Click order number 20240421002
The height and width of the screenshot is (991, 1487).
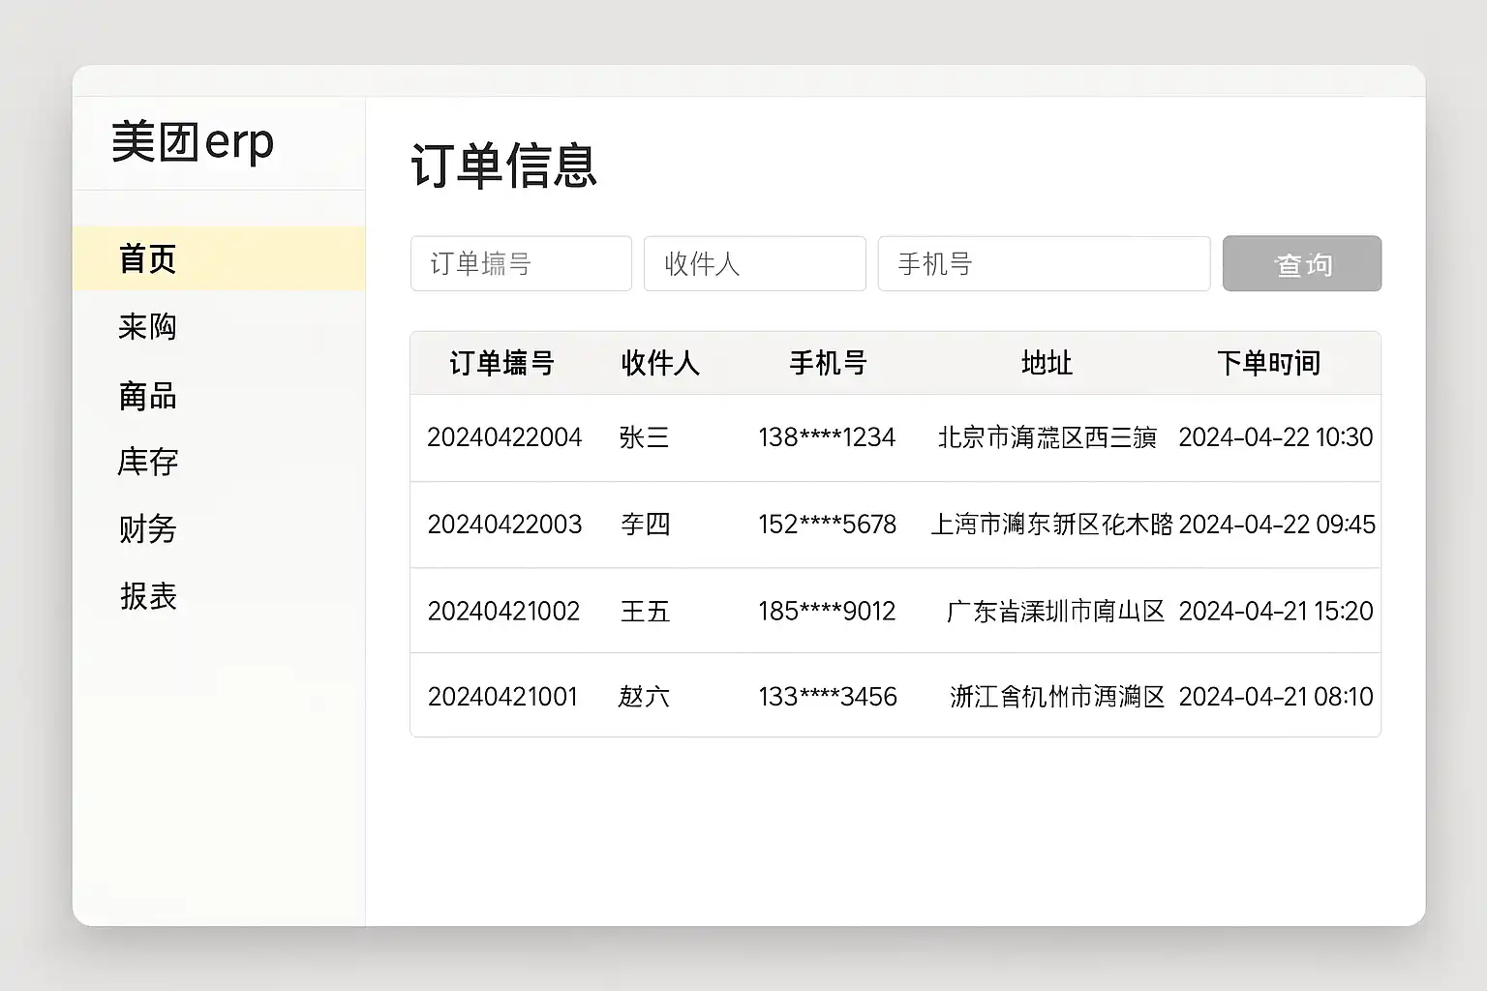[x=503, y=612]
